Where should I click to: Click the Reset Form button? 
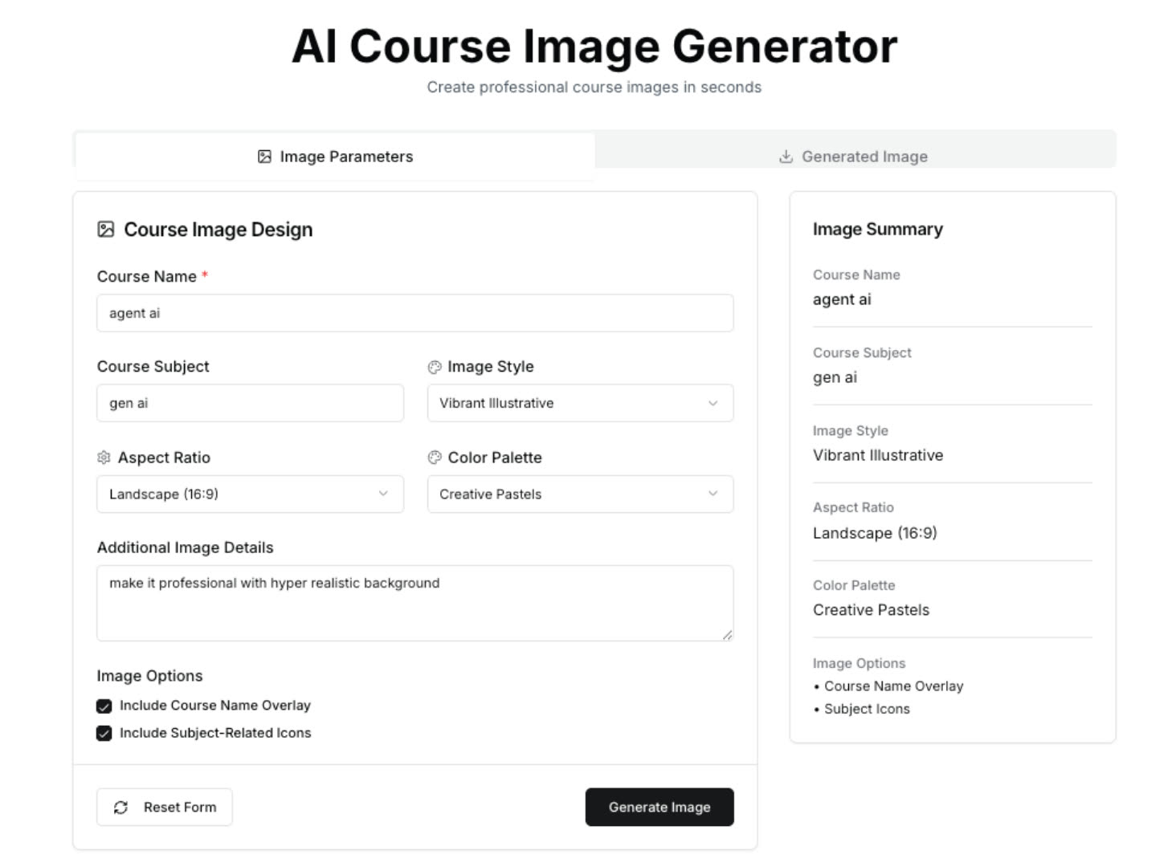[165, 808]
